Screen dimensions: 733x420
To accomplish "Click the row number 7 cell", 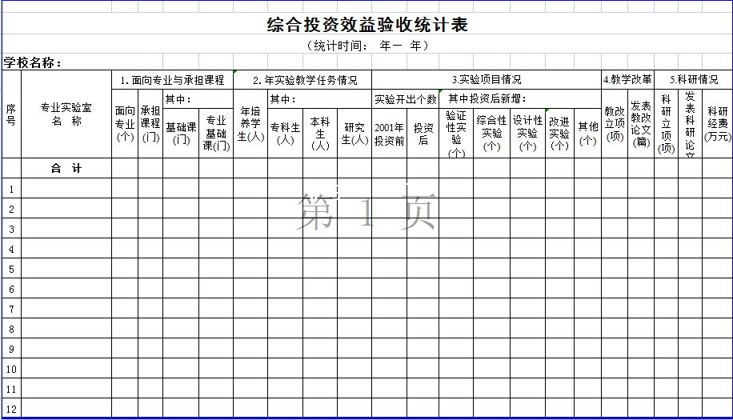I will (11, 309).
